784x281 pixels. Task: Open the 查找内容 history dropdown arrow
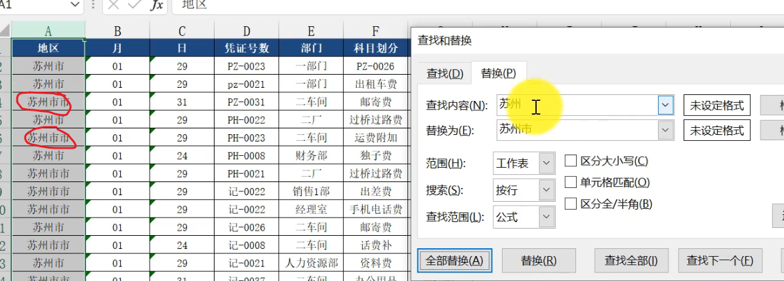coord(665,105)
